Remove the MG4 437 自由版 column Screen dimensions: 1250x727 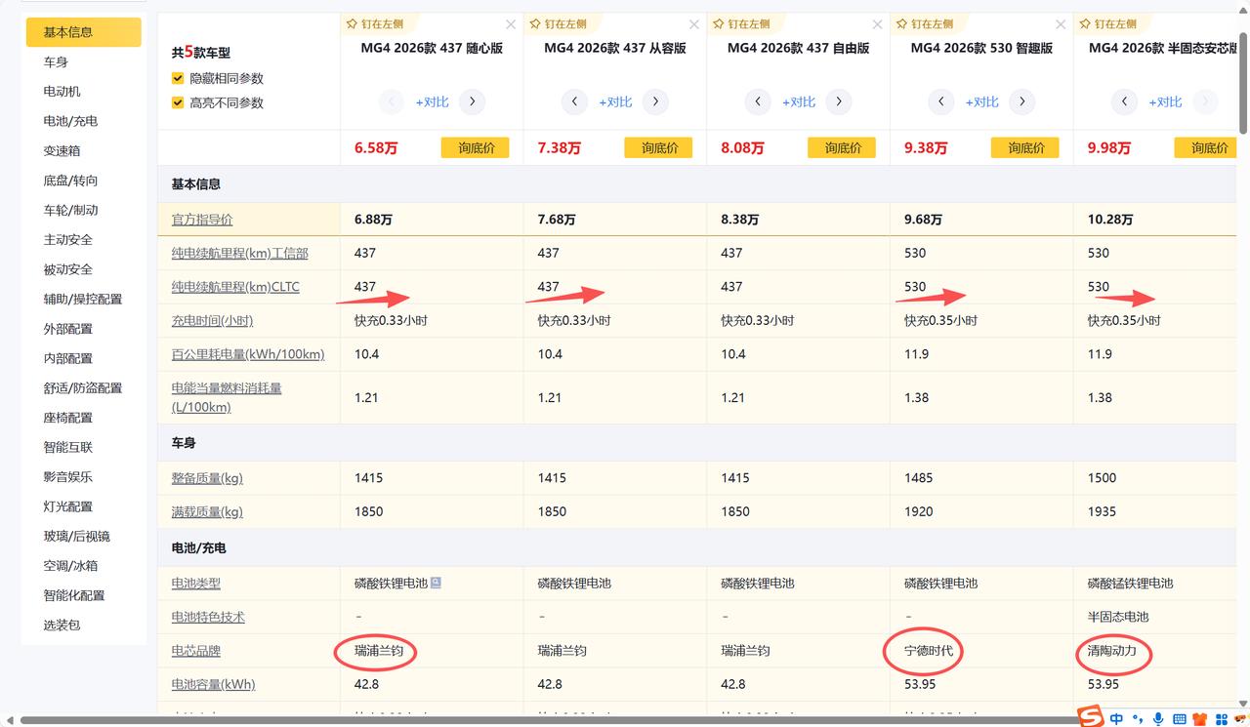(877, 24)
